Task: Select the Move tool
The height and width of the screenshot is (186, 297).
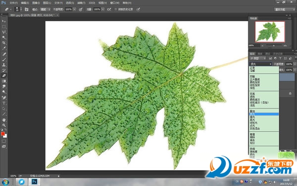Action: (4, 21)
